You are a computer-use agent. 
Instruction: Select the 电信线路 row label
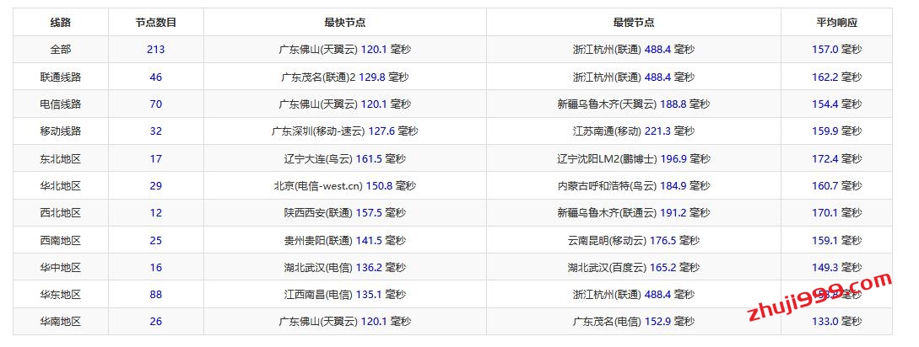61,104
